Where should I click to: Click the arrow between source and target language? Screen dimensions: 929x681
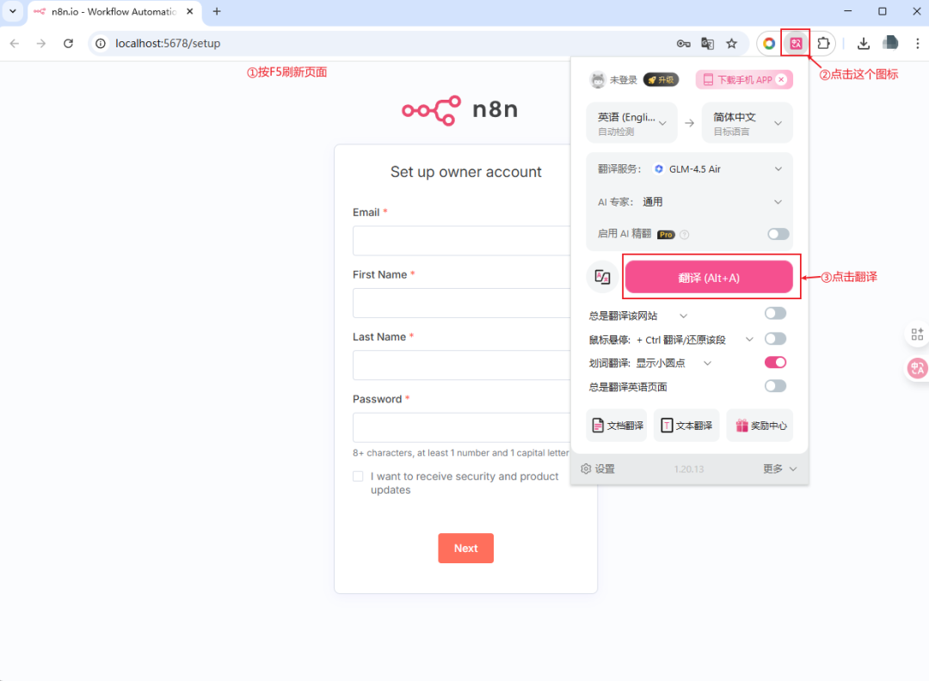point(689,123)
